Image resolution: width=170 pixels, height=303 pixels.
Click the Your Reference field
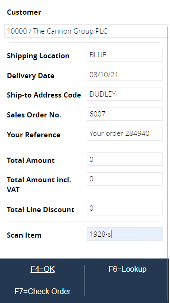click(125, 134)
